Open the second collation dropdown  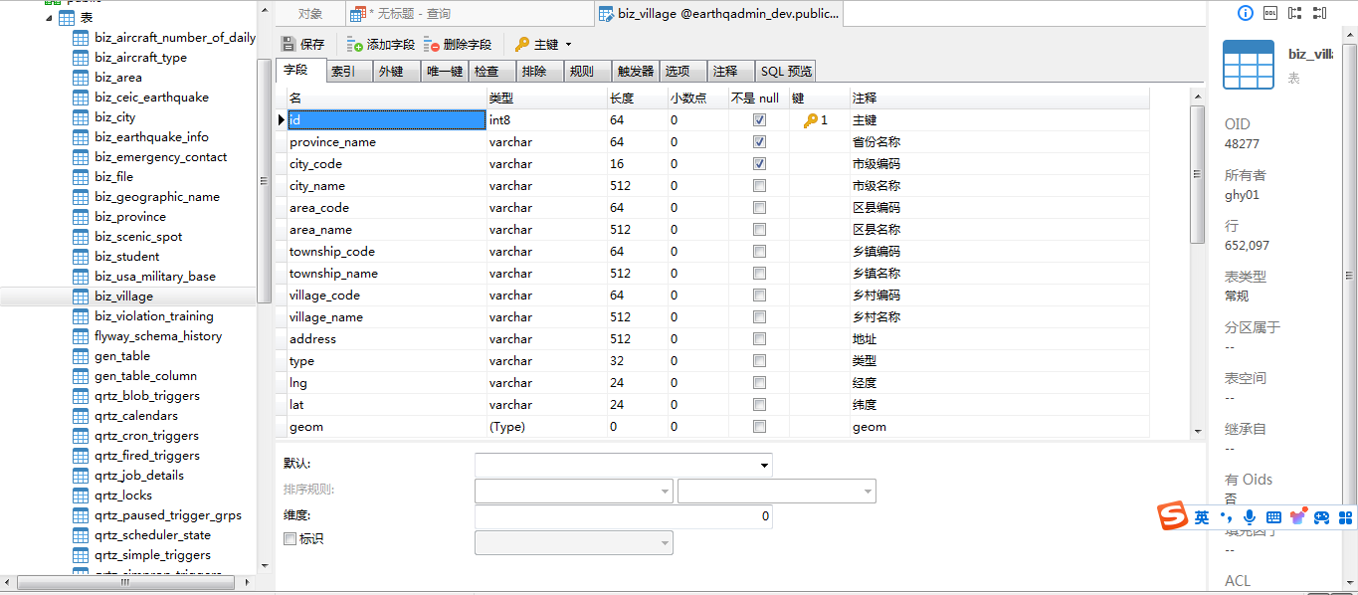pyautogui.click(x=868, y=492)
